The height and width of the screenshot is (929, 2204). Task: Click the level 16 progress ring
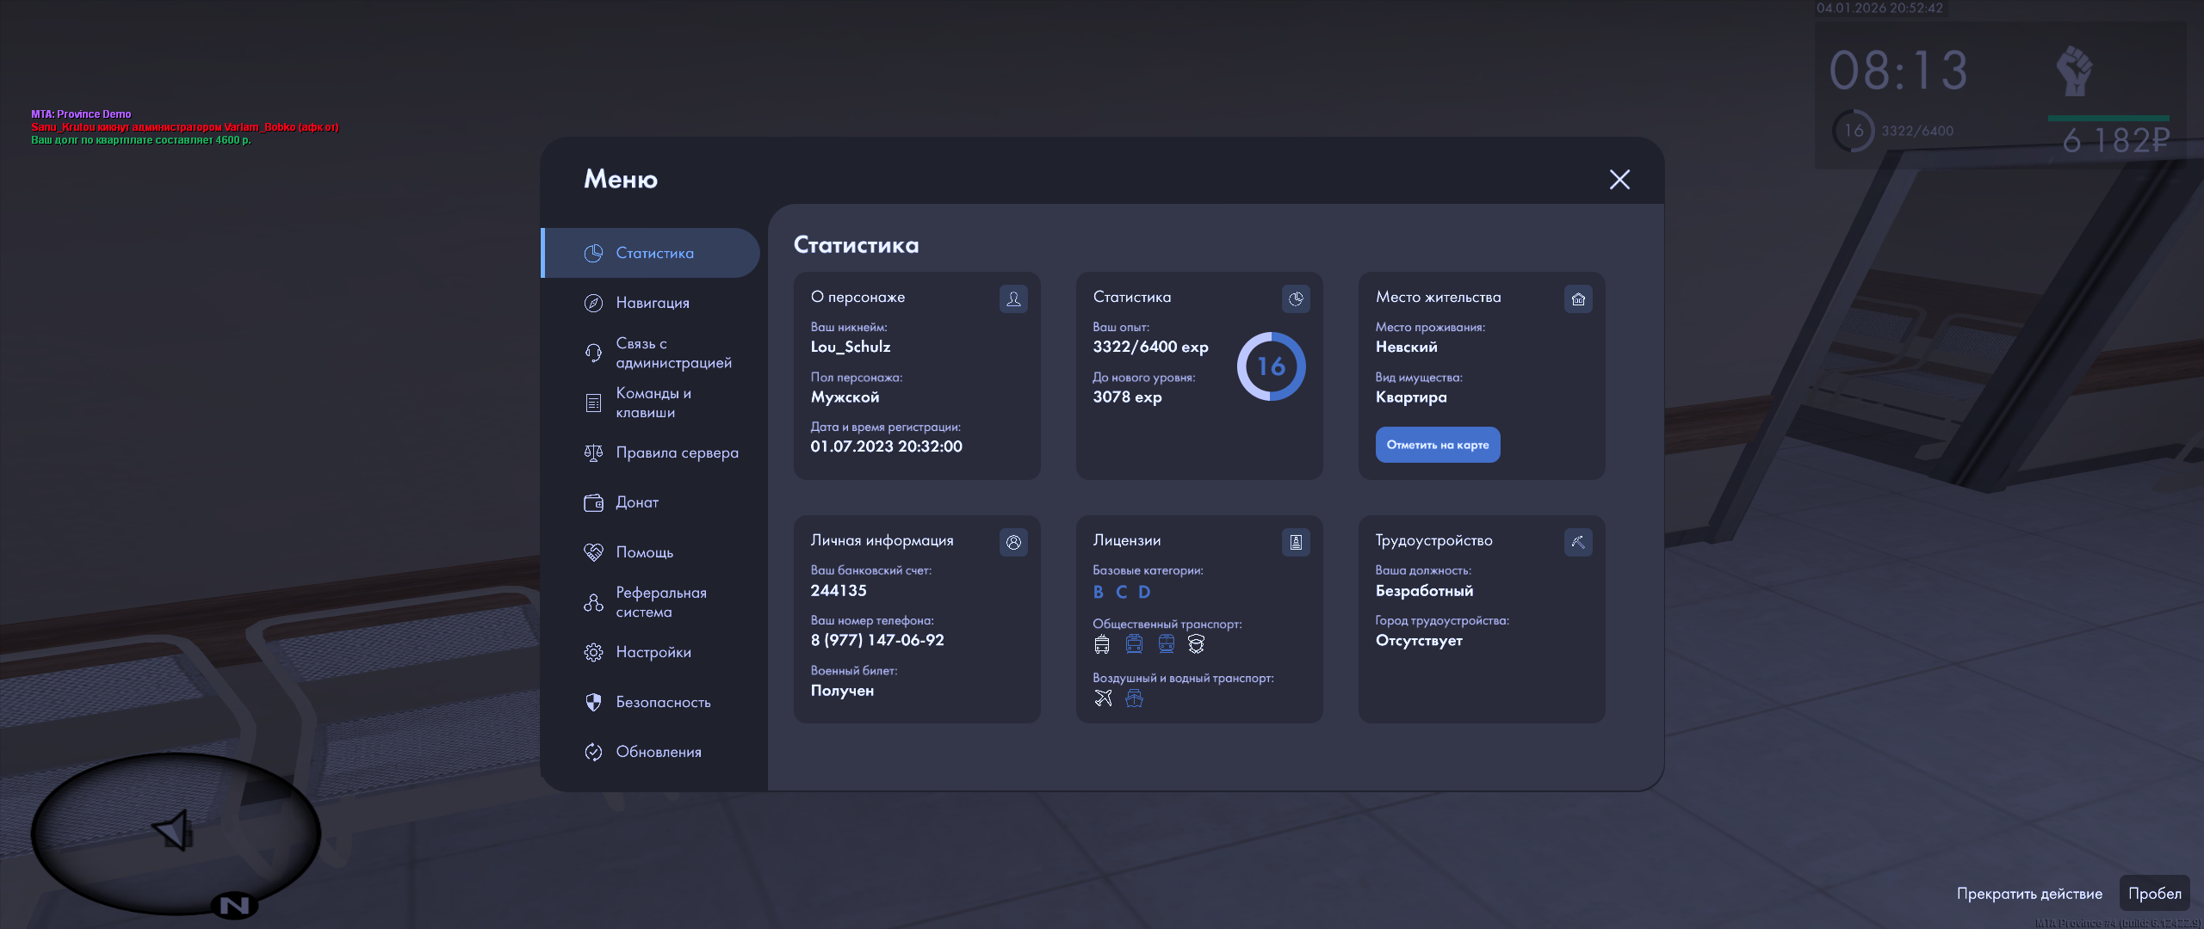click(1271, 366)
